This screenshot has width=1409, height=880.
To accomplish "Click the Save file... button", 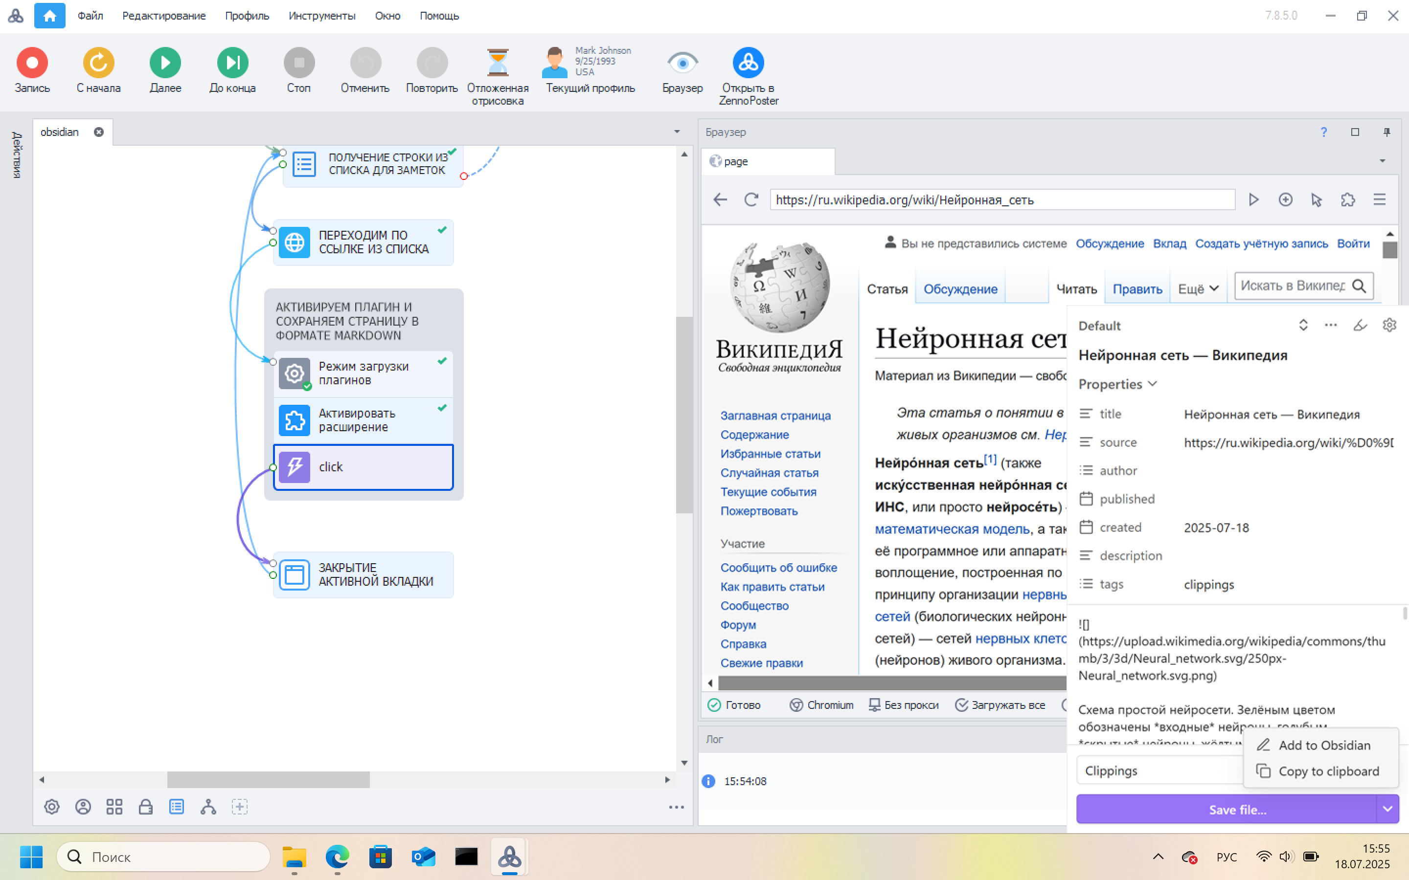I will [1226, 810].
